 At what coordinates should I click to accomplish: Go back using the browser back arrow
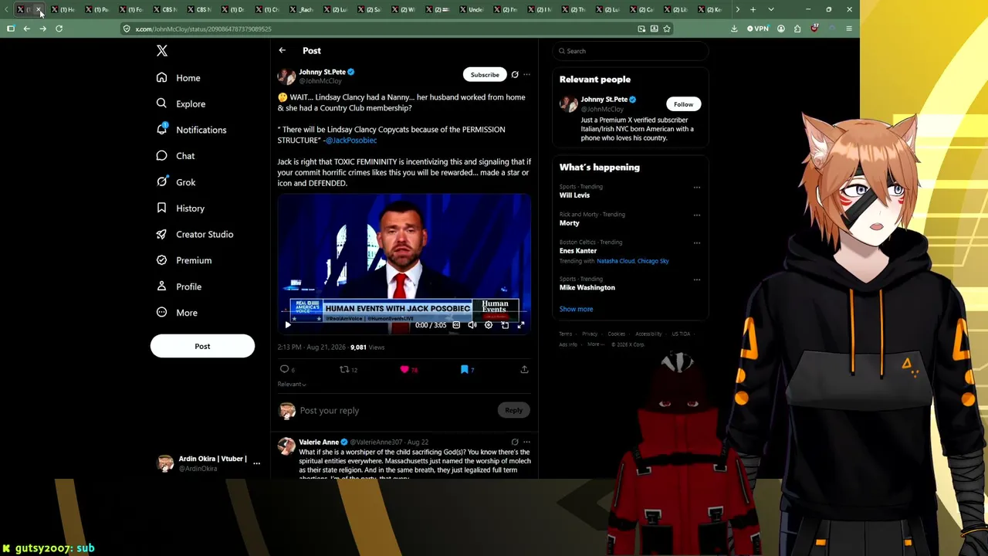tap(26, 29)
